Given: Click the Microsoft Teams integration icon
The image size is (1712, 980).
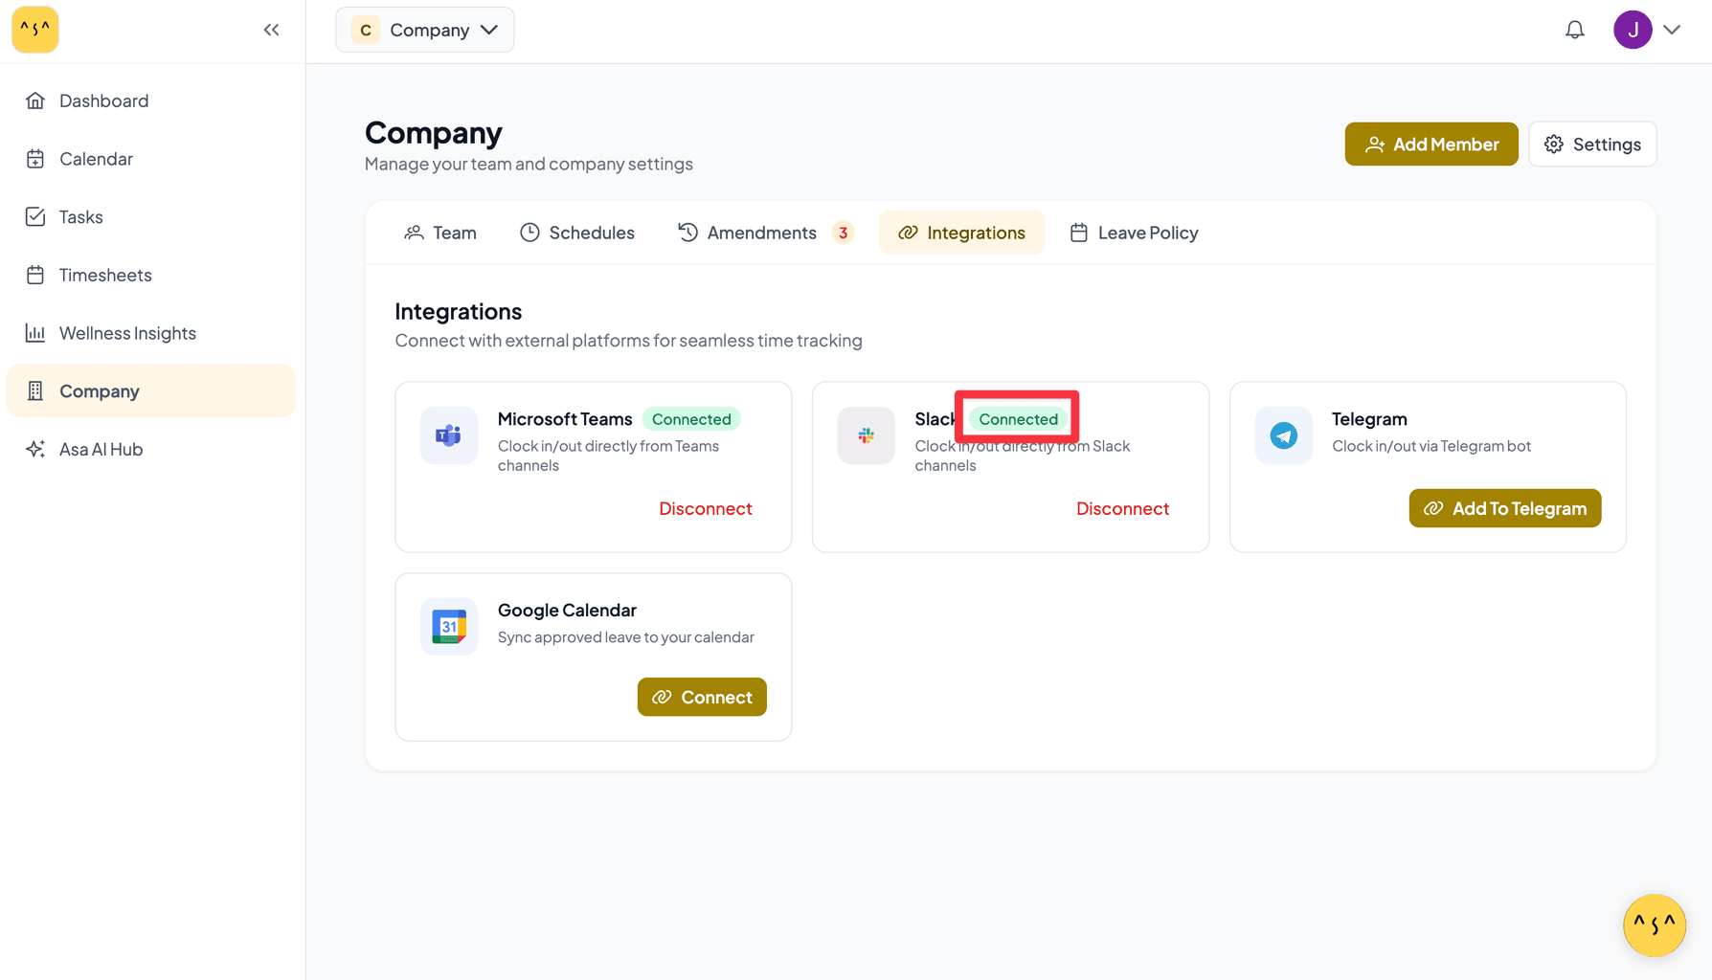Looking at the screenshot, I should tap(449, 435).
